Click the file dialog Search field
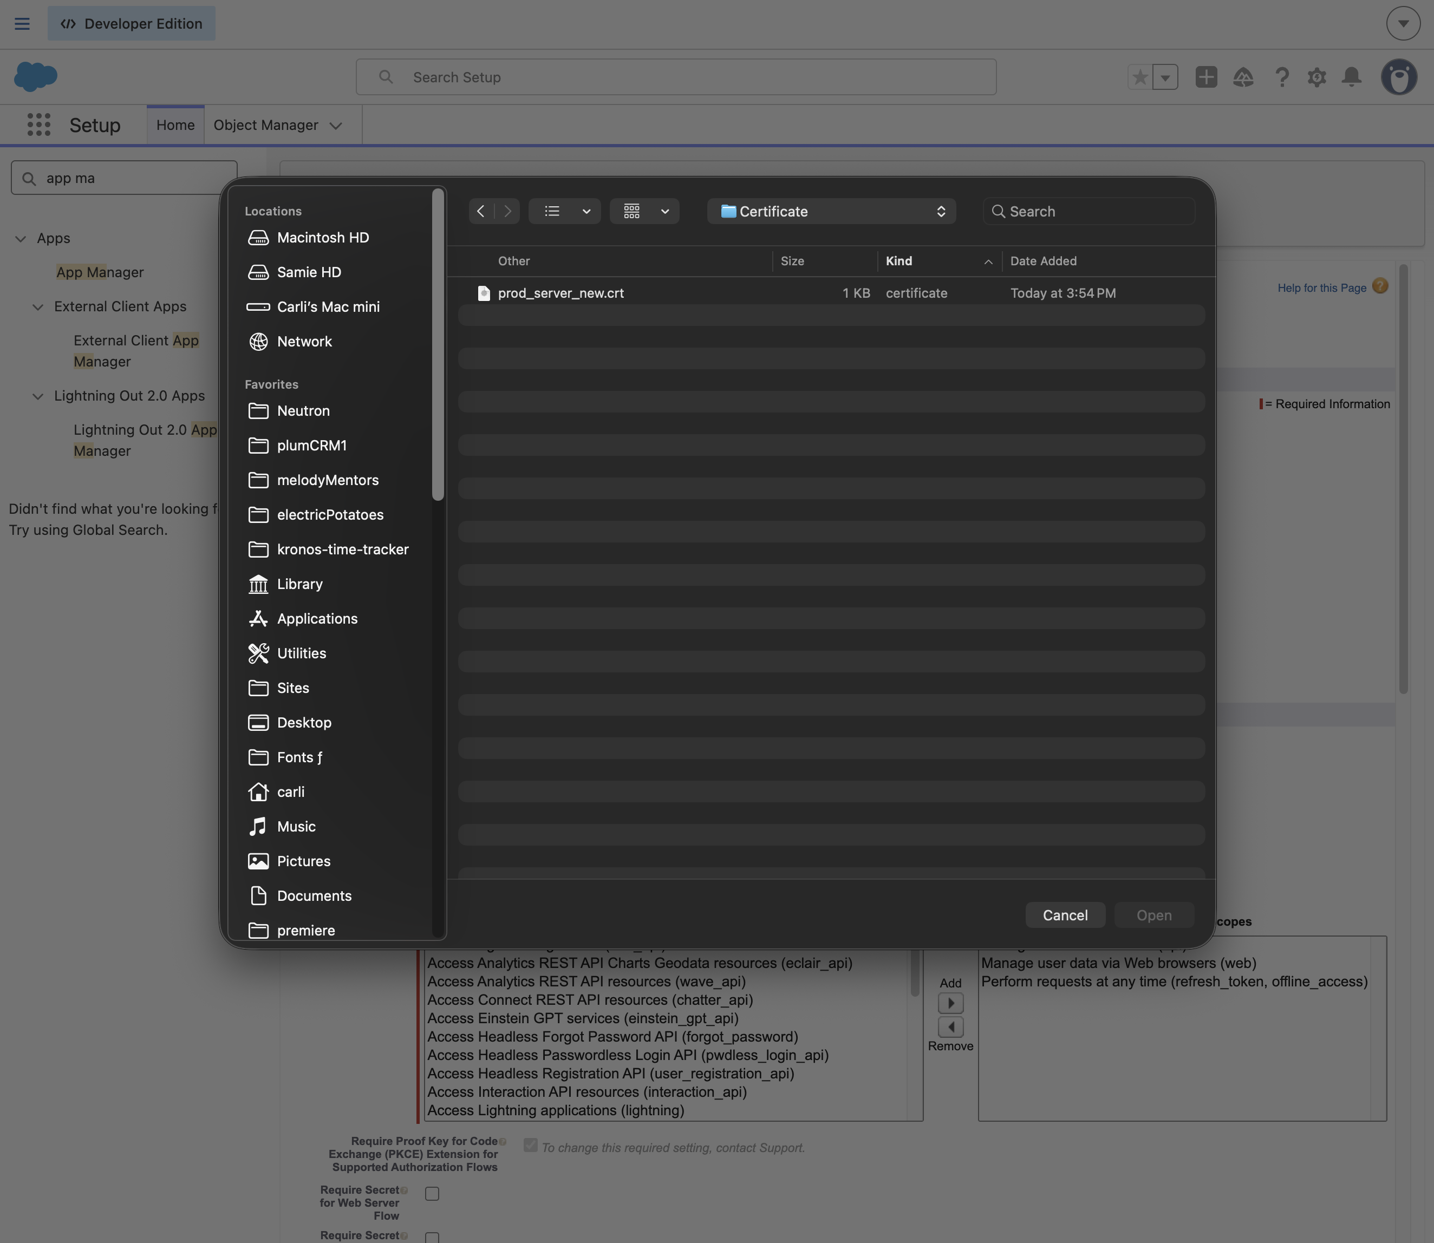This screenshot has width=1434, height=1243. [1088, 211]
